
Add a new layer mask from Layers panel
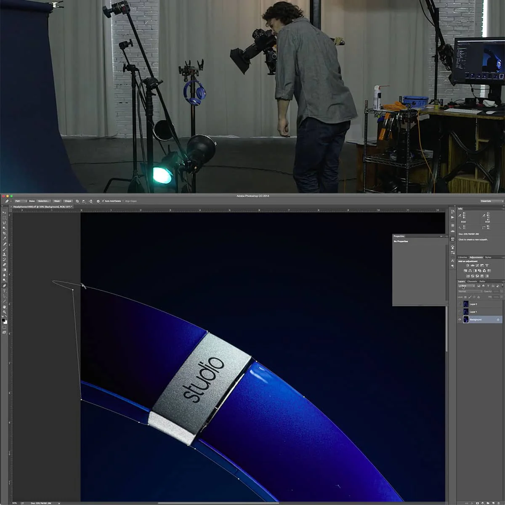click(x=478, y=503)
